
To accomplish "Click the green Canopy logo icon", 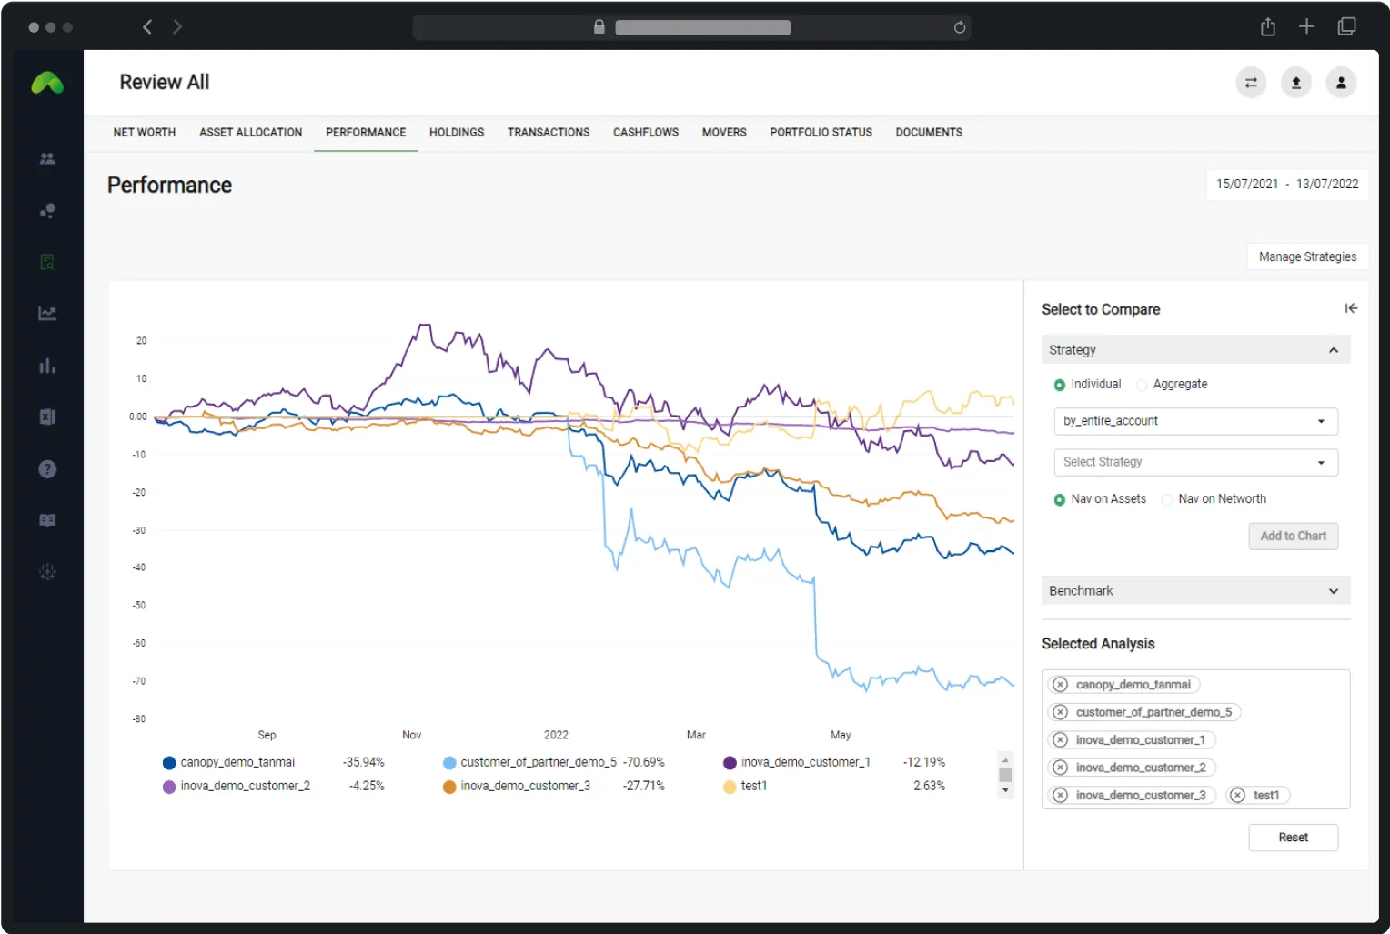I will click(47, 84).
